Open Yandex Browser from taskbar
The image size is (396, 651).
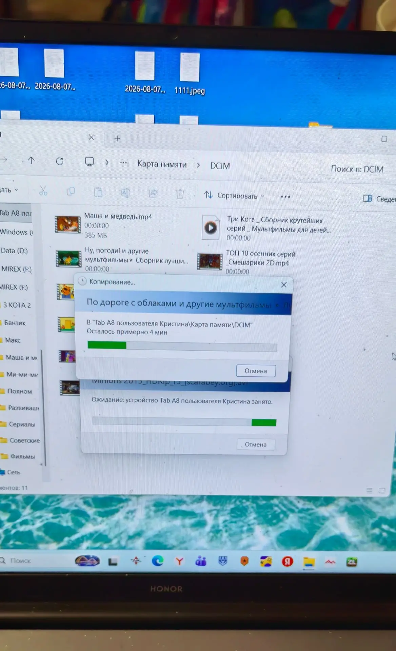[x=179, y=561]
